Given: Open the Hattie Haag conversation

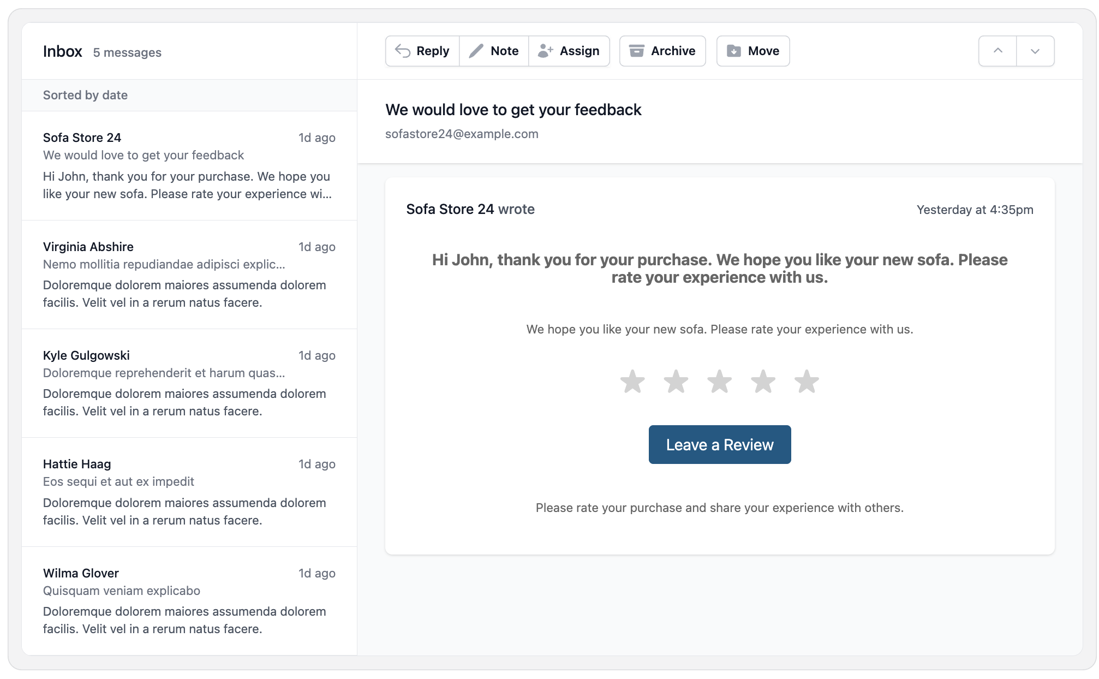Looking at the screenshot, I should (x=189, y=491).
